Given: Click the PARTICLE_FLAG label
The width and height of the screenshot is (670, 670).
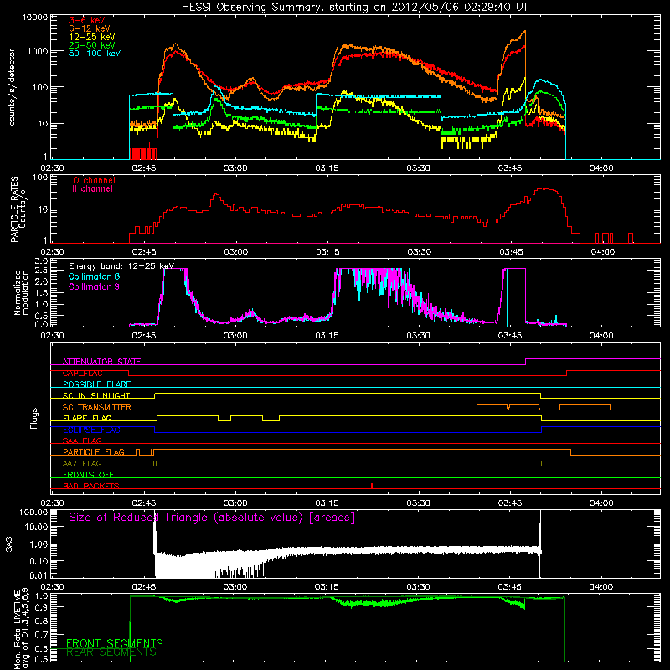Looking at the screenshot, I should point(94,452).
